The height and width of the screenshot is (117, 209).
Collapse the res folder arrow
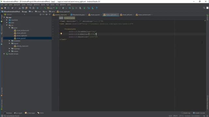[7, 25]
